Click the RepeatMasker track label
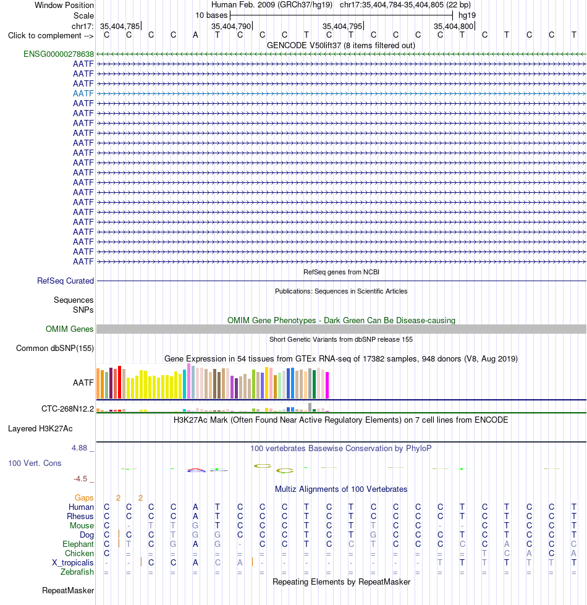 68,591
